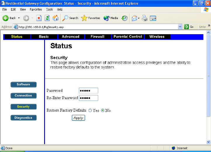Open the Back history dropdown arrow
The height and width of the screenshot is (152, 211).
click(x=19, y=18)
